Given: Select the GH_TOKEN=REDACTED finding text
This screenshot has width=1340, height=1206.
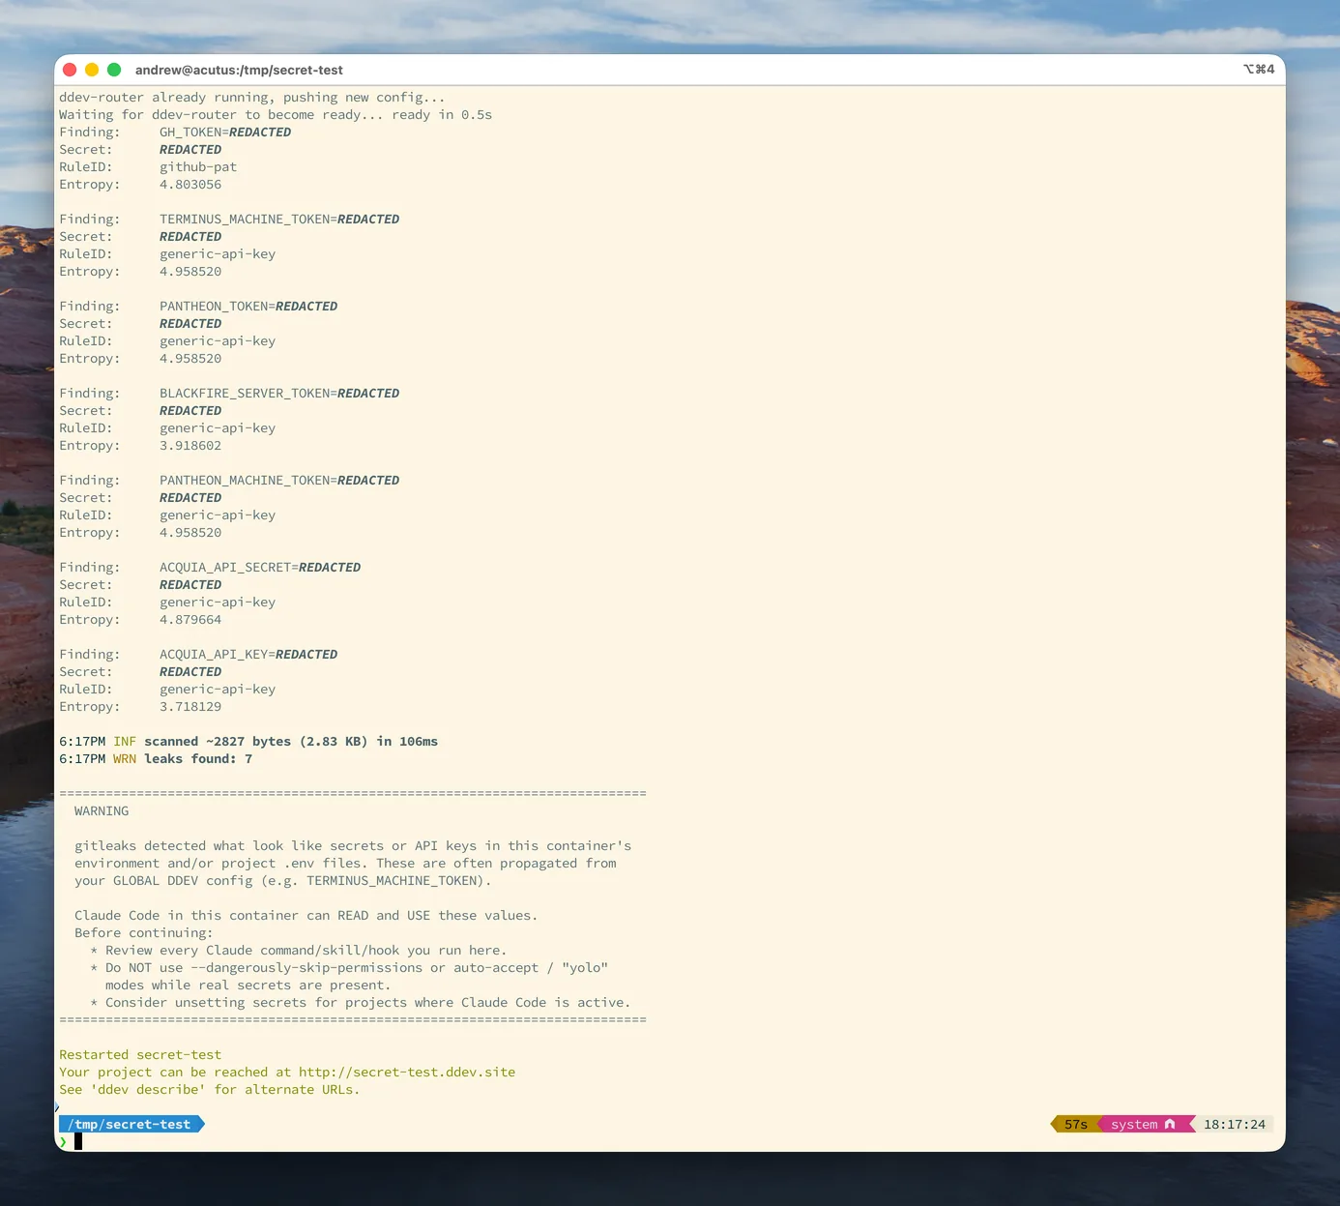Looking at the screenshot, I should [225, 132].
